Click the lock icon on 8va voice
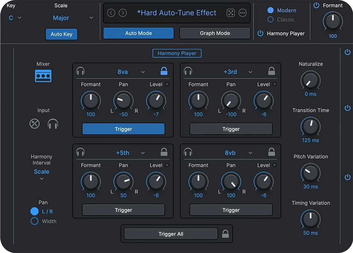Viewport: 353px width, 253px height. (x=164, y=72)
